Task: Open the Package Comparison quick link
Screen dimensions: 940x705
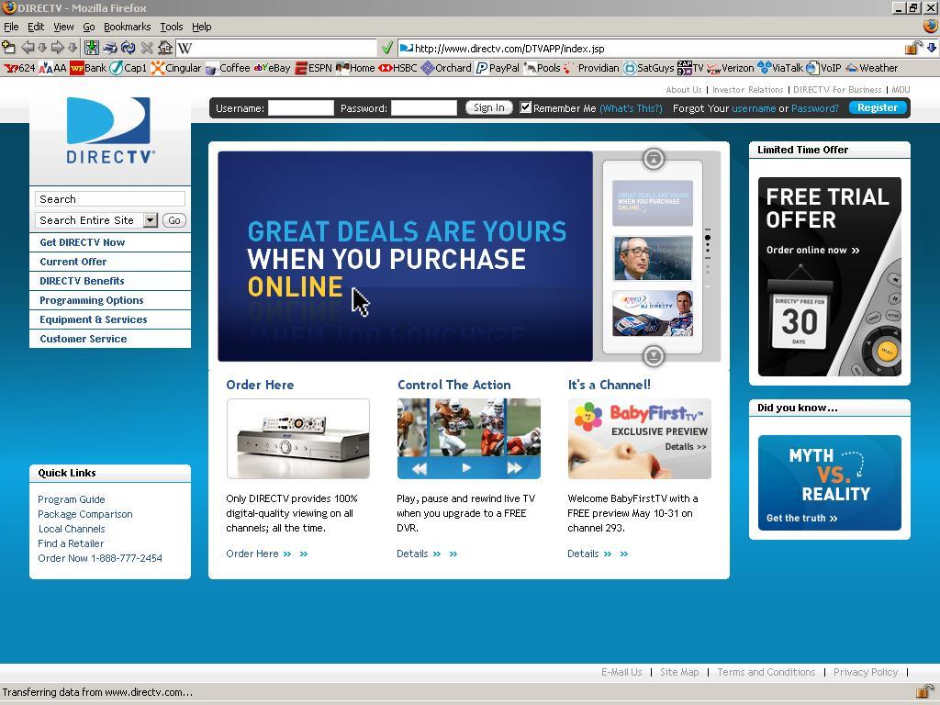Action: click(x=85, y=514)
